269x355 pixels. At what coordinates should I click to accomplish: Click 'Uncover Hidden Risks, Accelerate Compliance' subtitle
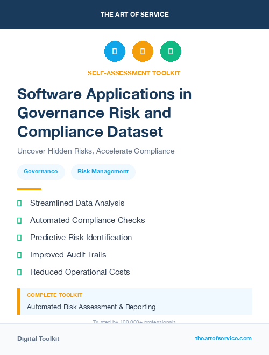click(96, 151)
